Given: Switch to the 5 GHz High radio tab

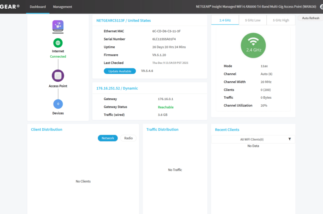Looking at the screenshot, I should [281, 20].
